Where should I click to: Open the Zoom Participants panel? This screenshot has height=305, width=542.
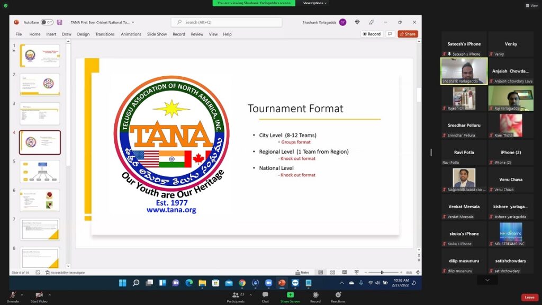(236, 297)
